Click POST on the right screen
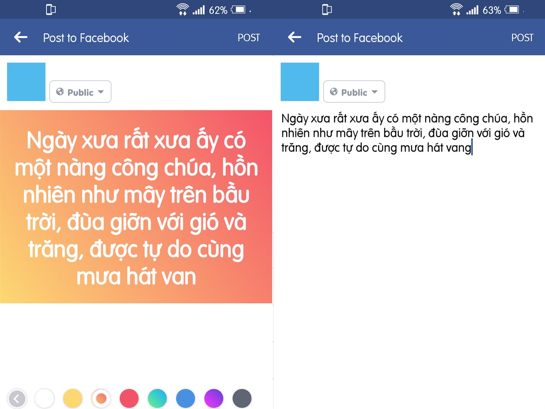Screen dimensions: 545x409 coord(522,38)
